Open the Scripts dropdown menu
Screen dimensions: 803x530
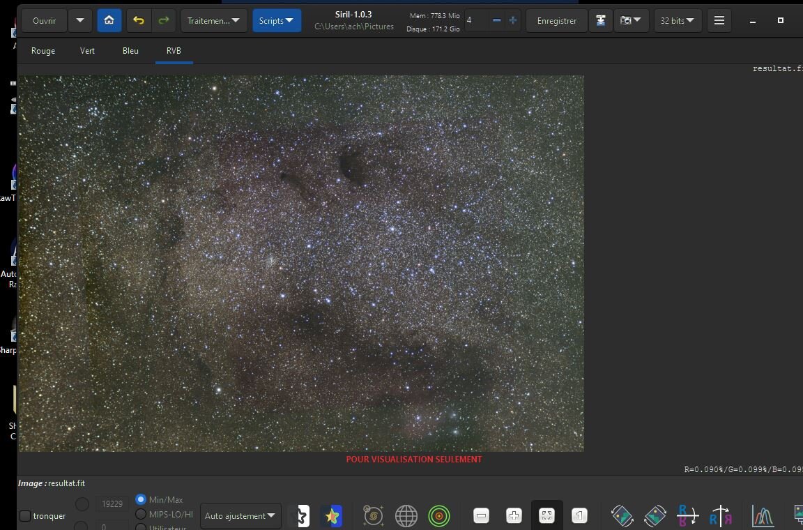click(276, 21)
